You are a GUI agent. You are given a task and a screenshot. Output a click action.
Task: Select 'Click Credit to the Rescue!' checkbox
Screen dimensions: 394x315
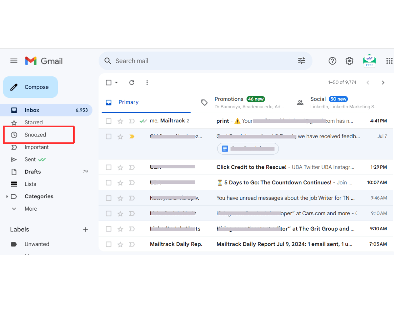click(x=109, y=167)
